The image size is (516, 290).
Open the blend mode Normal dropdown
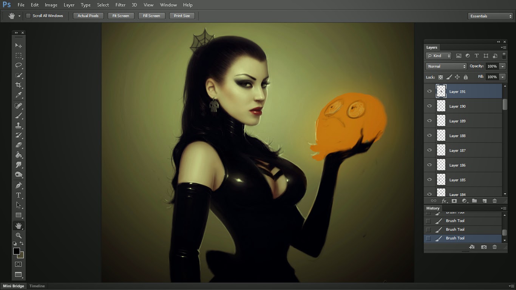[446, 66]
